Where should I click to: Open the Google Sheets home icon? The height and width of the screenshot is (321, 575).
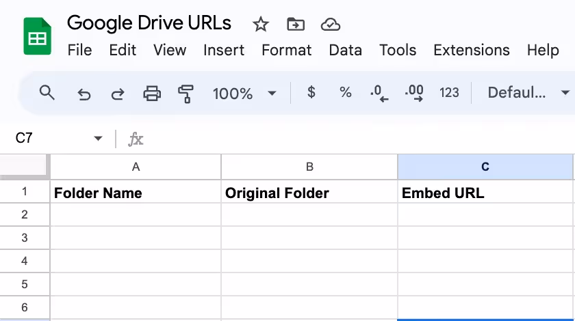pyautogui.click(x=38, y=36)
